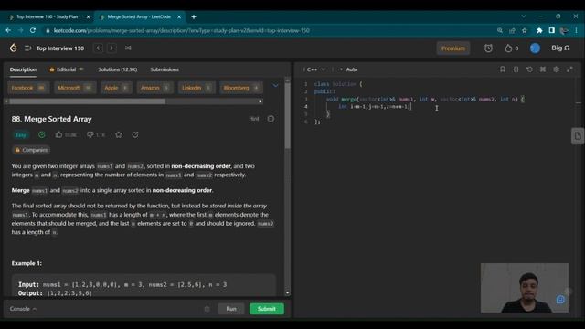This screenshot has height=329, width=585.
Task: Click the Companies tag button
Action: (31, 150)
